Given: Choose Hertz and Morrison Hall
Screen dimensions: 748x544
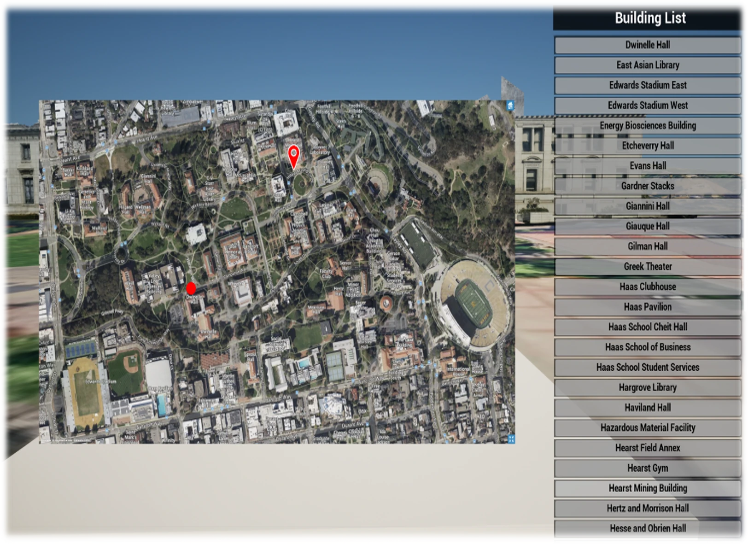Looking at the screenshot, I should coord(647,509).
